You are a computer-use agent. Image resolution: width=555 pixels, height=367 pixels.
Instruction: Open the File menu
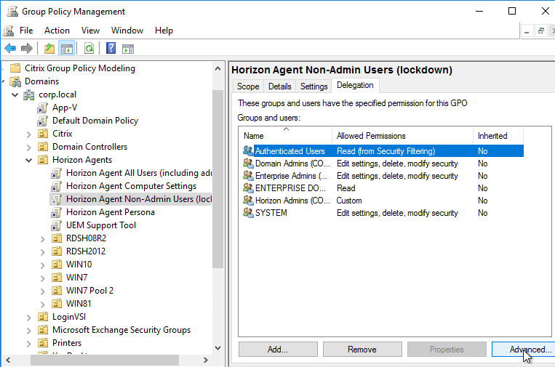click(x=26, y=31)
